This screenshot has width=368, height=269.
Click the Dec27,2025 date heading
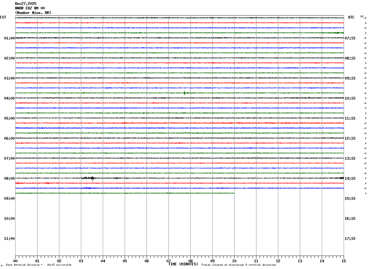26,4
